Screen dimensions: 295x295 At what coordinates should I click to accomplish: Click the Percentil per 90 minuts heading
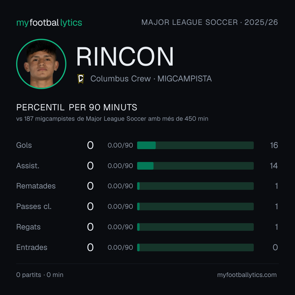(77, 107)
